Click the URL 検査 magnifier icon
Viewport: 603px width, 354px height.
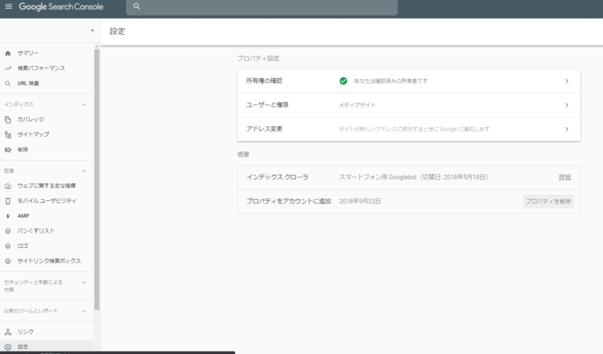pos(8,84)
